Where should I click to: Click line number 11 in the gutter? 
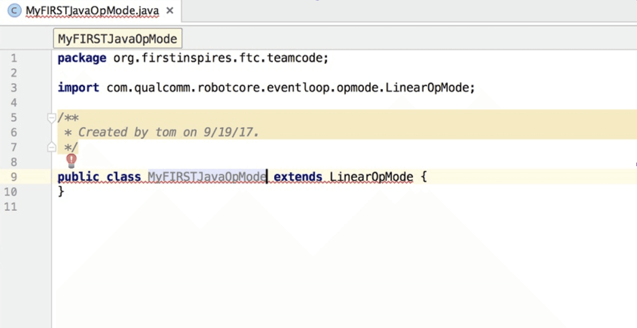coord(11,207)
